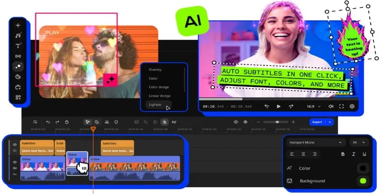Open the Aeroport Mono font dropdown
The width and height of the screenshot is (388, 194).
pos(316,143)
